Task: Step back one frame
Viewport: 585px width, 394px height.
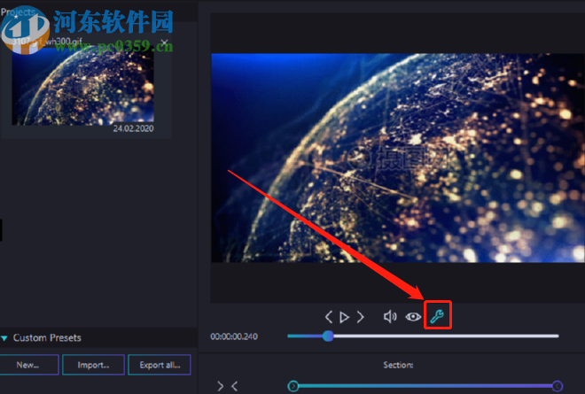Action: click(329, 317)
